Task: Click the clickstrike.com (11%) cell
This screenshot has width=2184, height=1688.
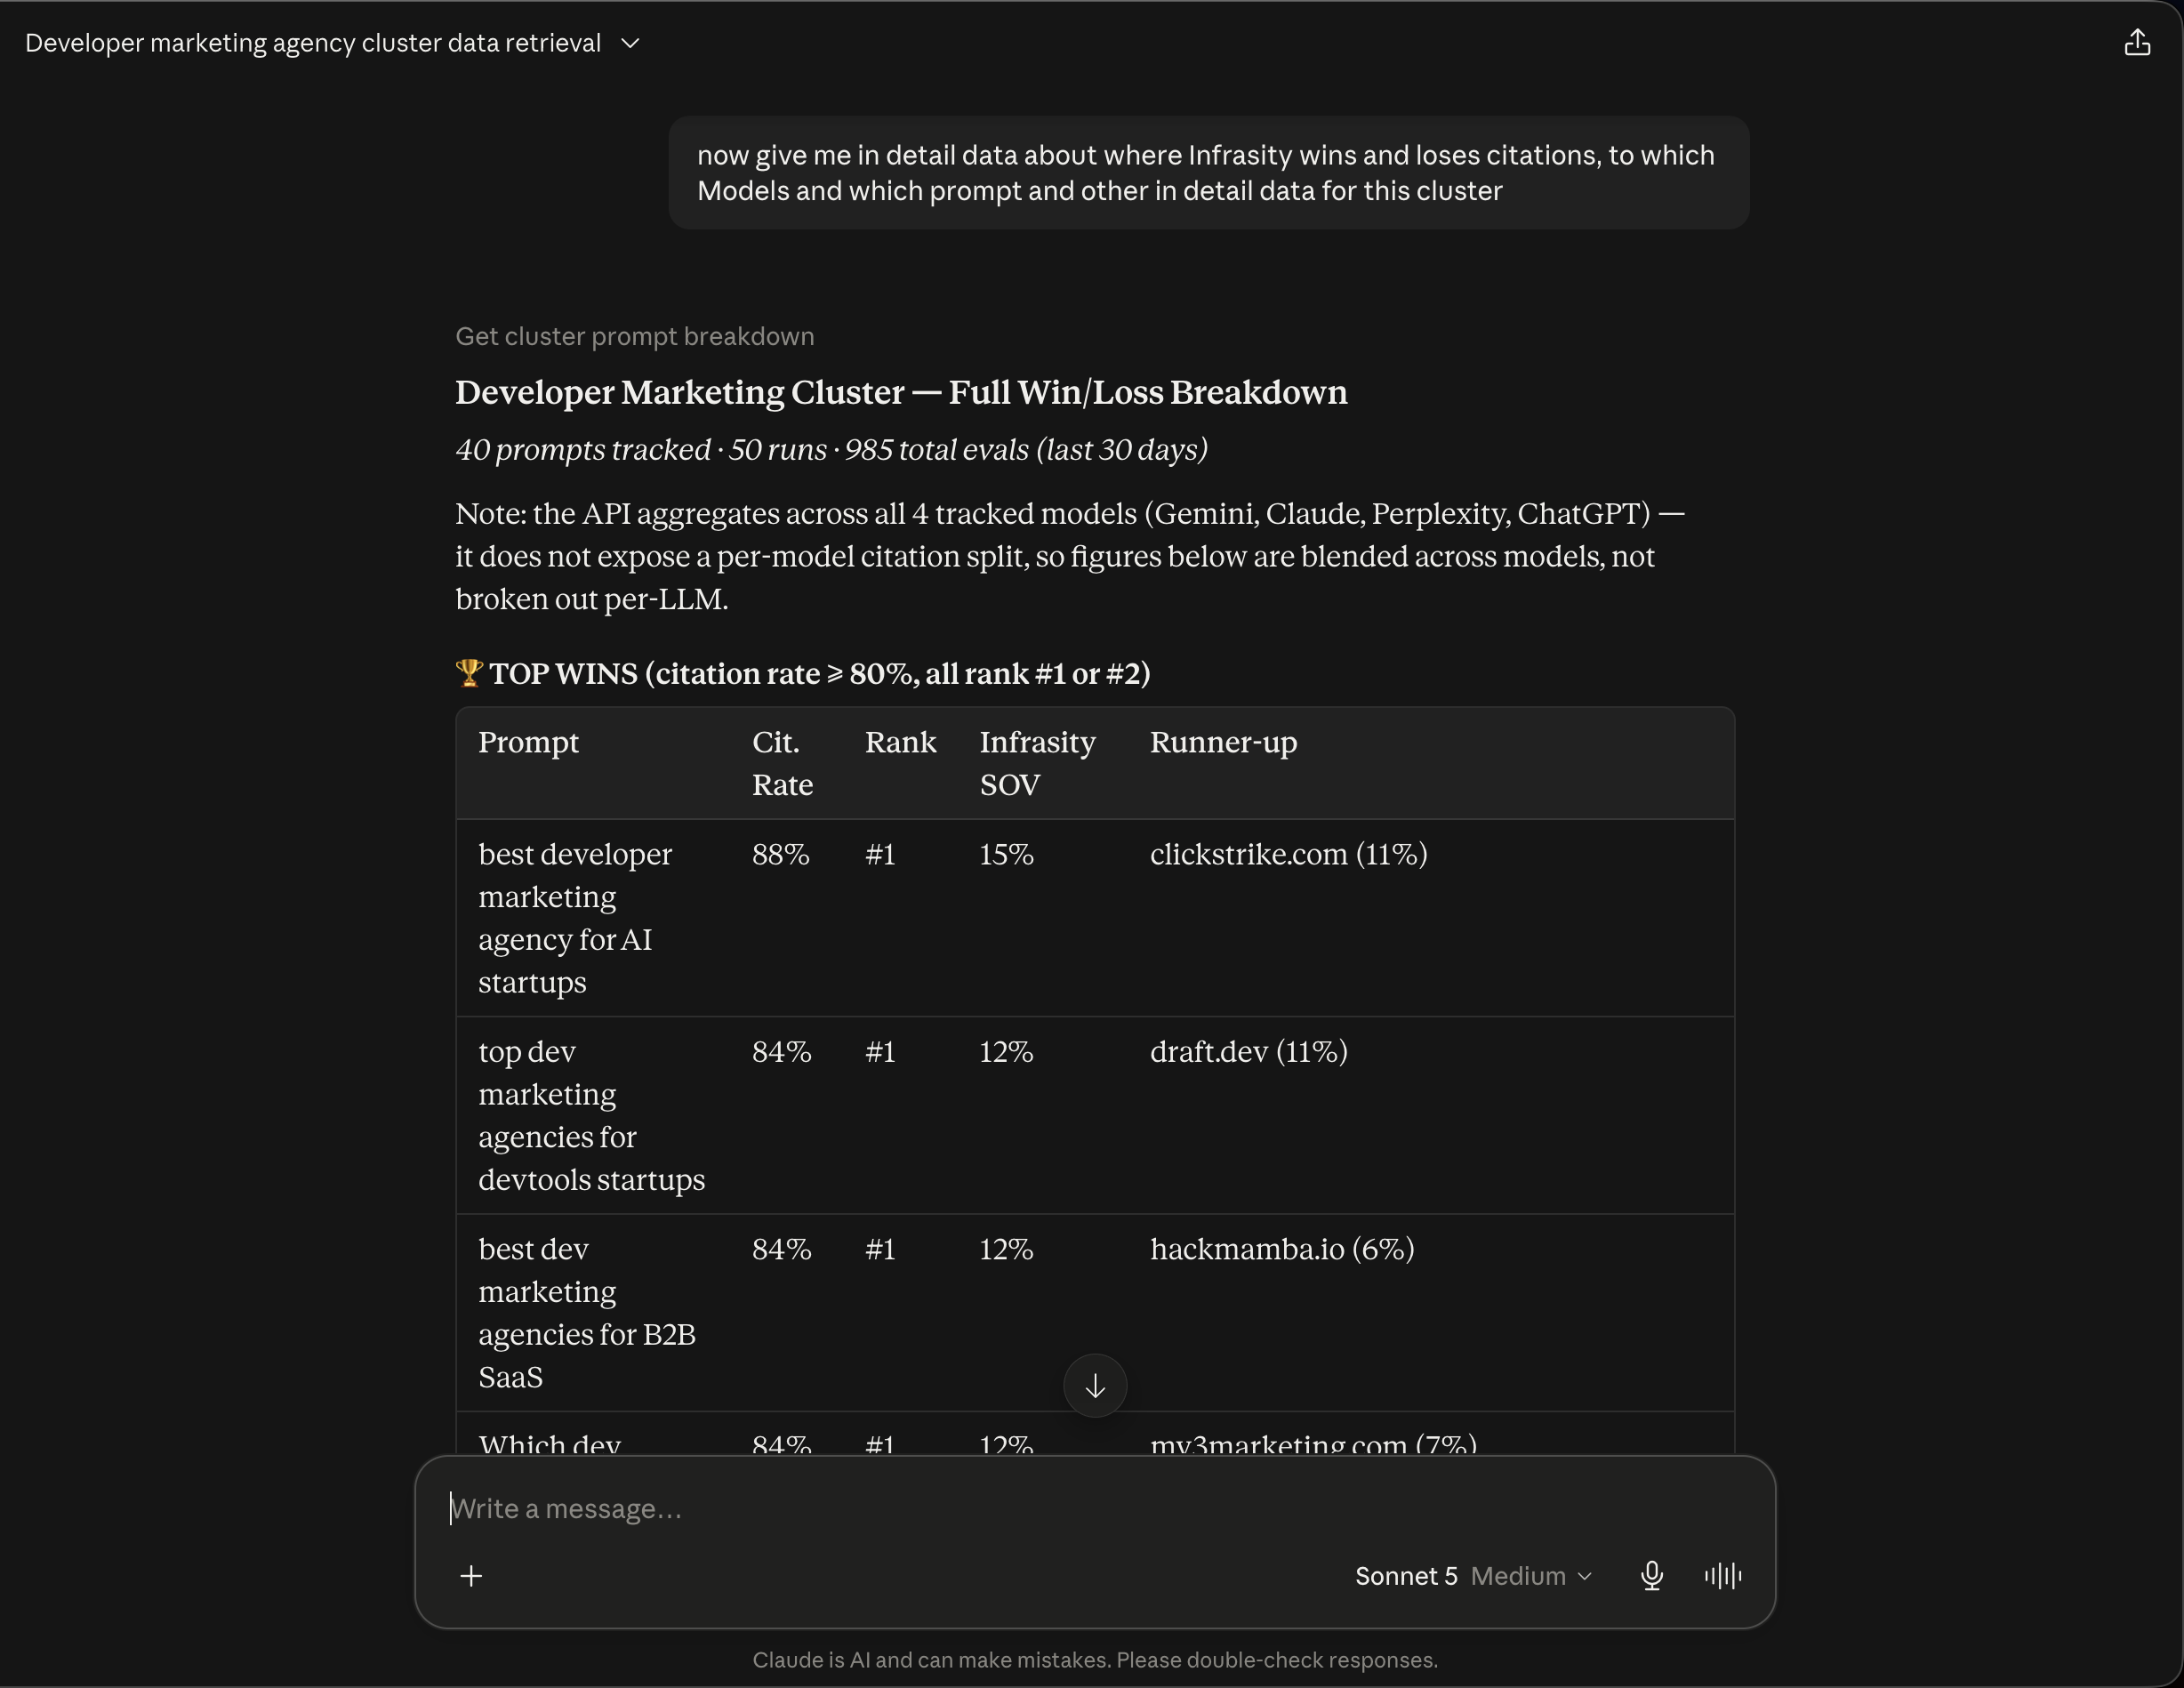Action: click(x=1289, y=854)
